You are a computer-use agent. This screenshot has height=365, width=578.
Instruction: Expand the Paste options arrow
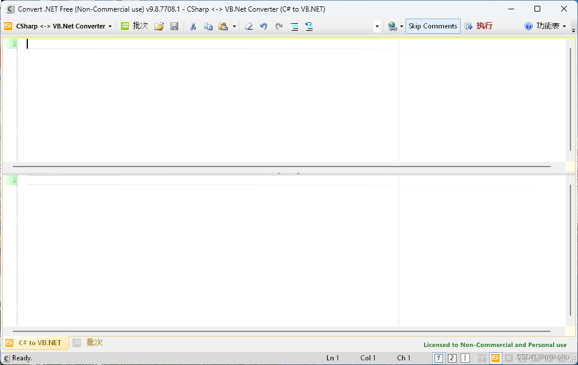tap(234, 27)
